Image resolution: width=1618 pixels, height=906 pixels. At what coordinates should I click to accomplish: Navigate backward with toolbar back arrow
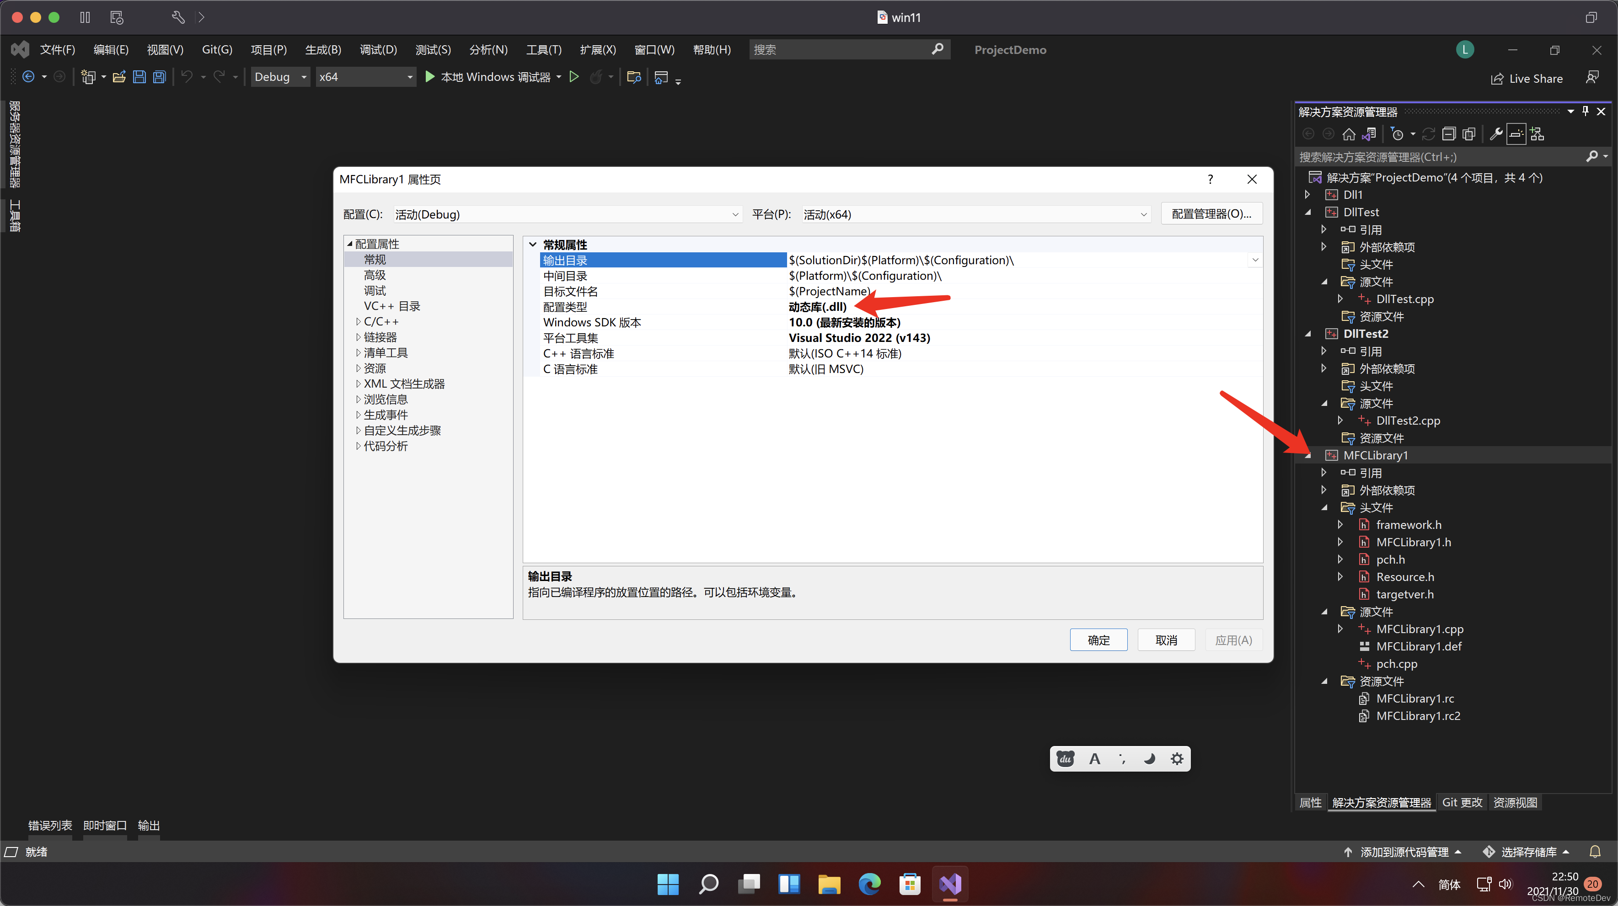[28, 77]
